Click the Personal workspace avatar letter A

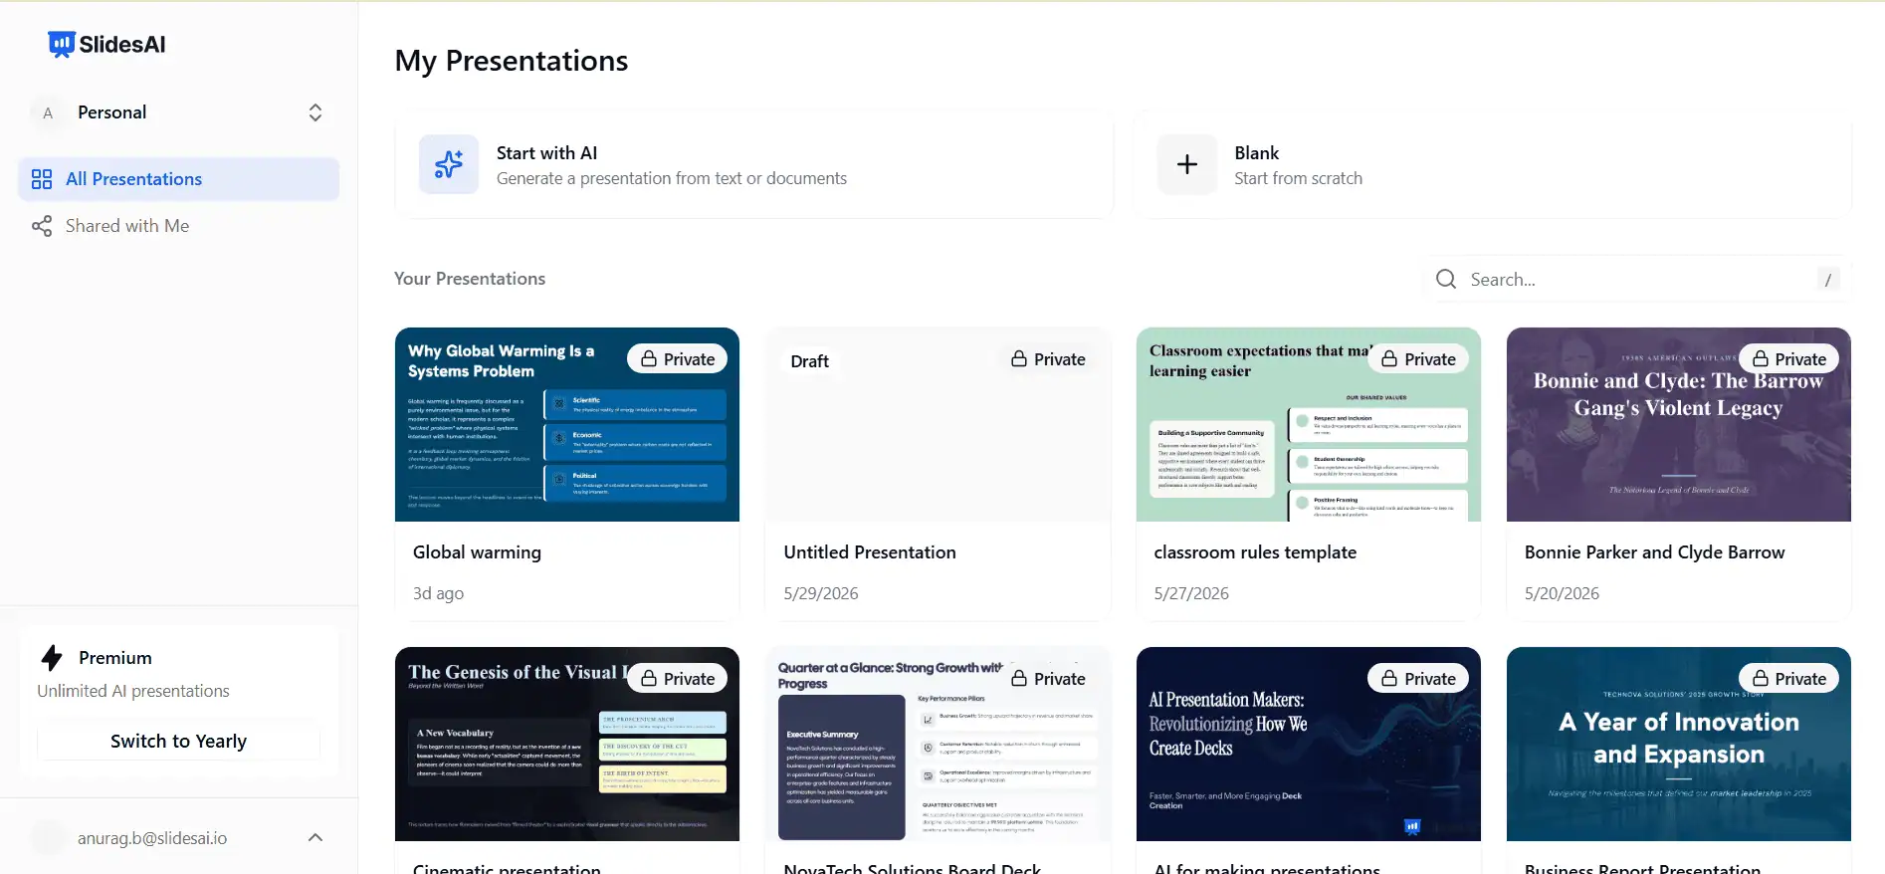[x=48, y=112]
